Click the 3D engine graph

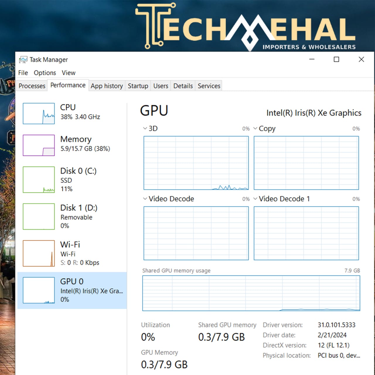196,163
